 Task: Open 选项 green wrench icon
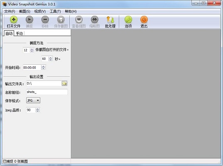[128, 20]
